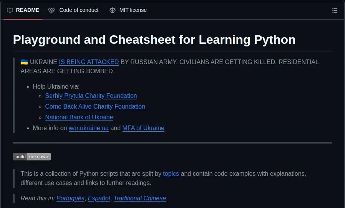Click the heart icon for Code of conduct
This screenshot has height=208, width=345.
(x=51, y=10)
